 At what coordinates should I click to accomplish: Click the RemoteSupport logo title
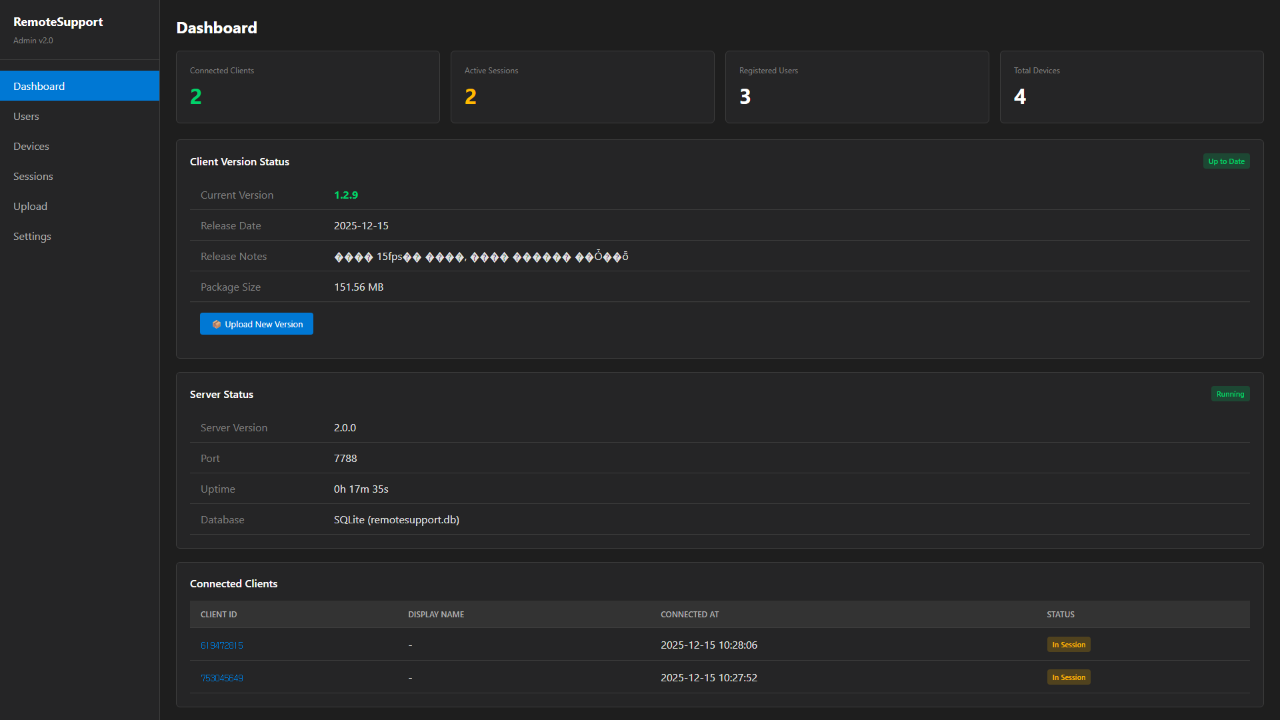58,22
